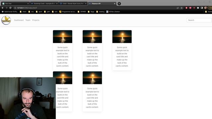Open the 4G Box Gestion bookmark
The width and height of the screenshot is (212, 119).
click(x=113, y=12)
